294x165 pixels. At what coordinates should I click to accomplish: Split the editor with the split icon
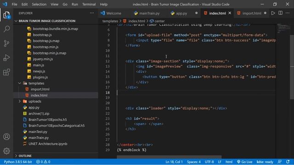[280, 13]
